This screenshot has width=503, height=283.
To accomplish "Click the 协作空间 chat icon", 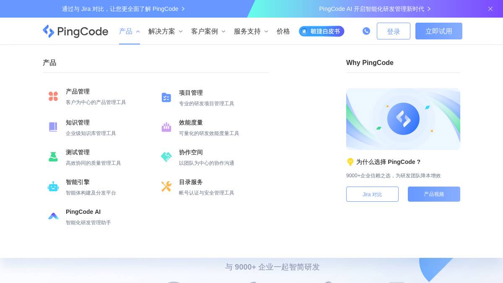I will pos(166,157).
